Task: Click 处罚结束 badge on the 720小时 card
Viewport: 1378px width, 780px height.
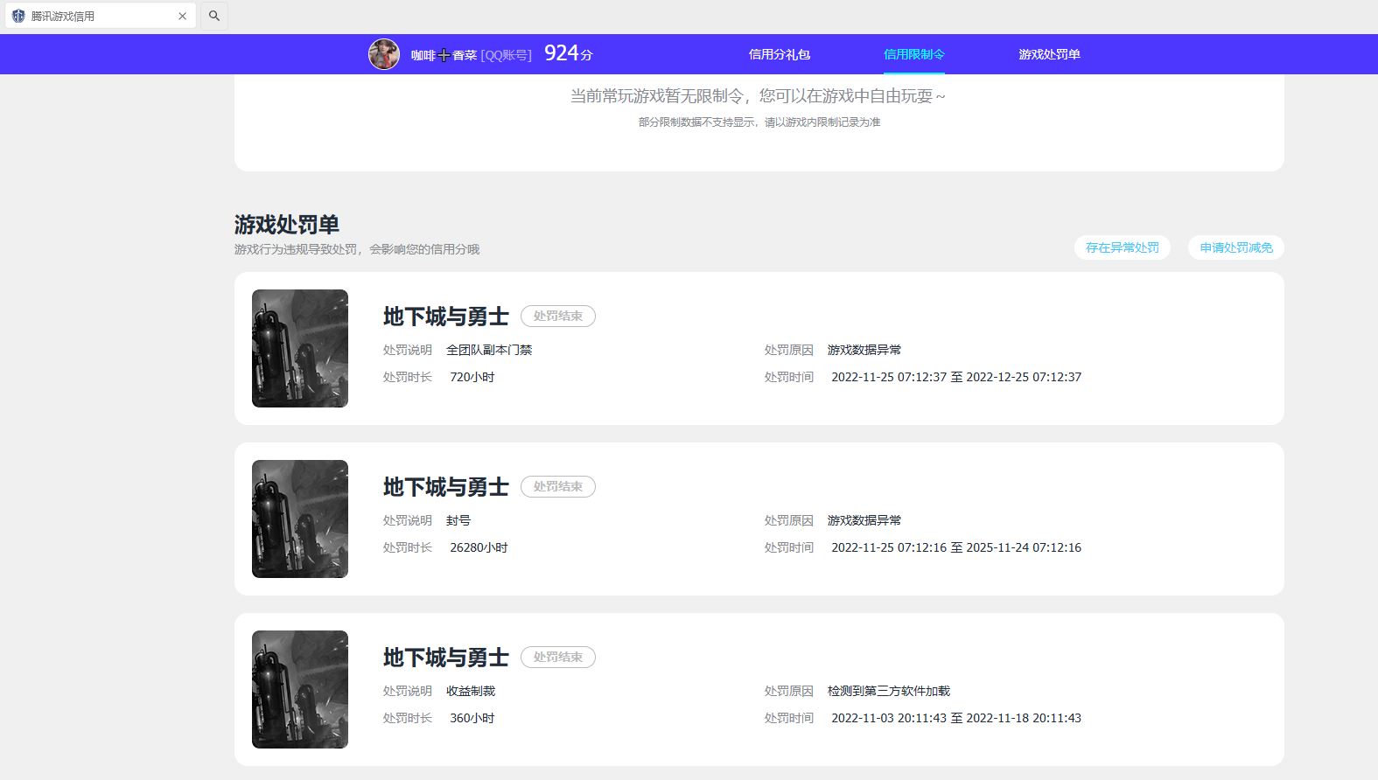Action: [x=558, y=316]
